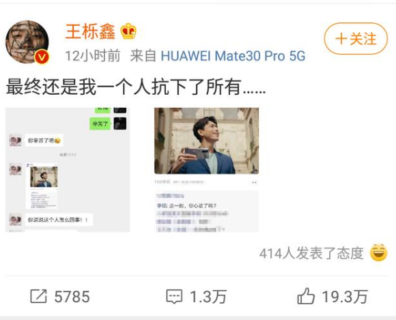Open username 王栎鑫 profile link

tap(90, 31)
